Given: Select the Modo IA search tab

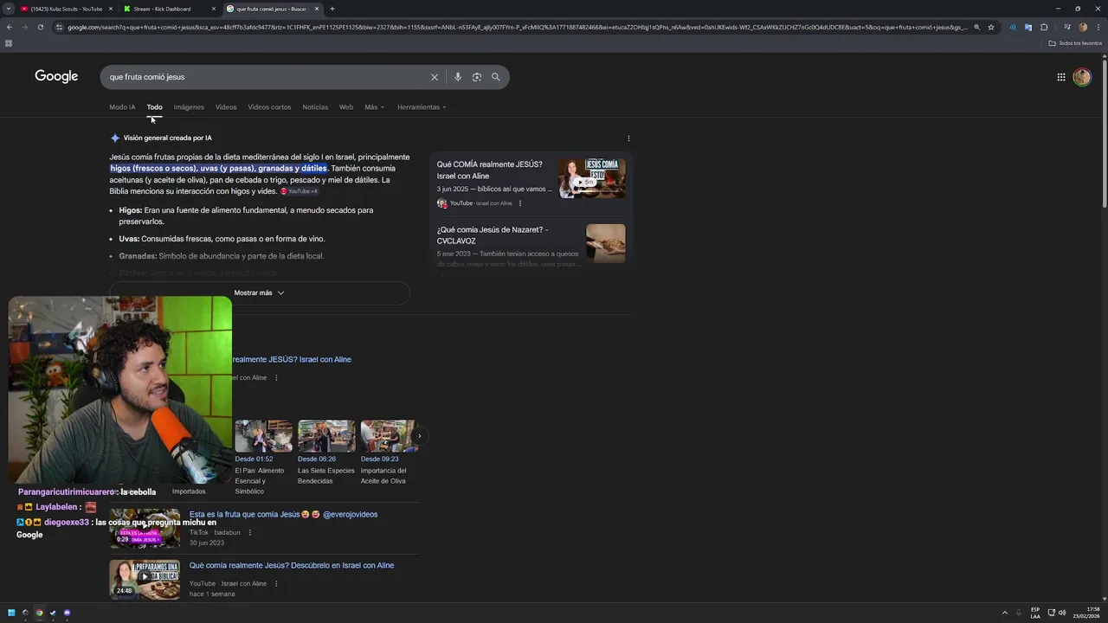Looking at the screenshot, I should click(122, 107).
